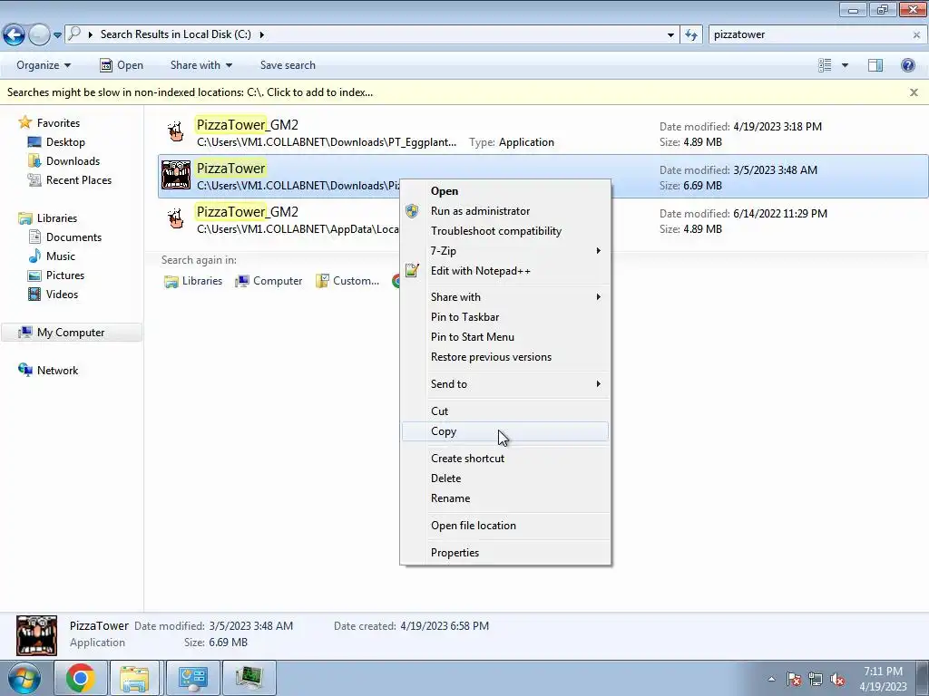This screenshot has height=696, width=929.
Task: Click the Forward navigation arrow button
Action: pyautogui.click(x=39, y=34)
